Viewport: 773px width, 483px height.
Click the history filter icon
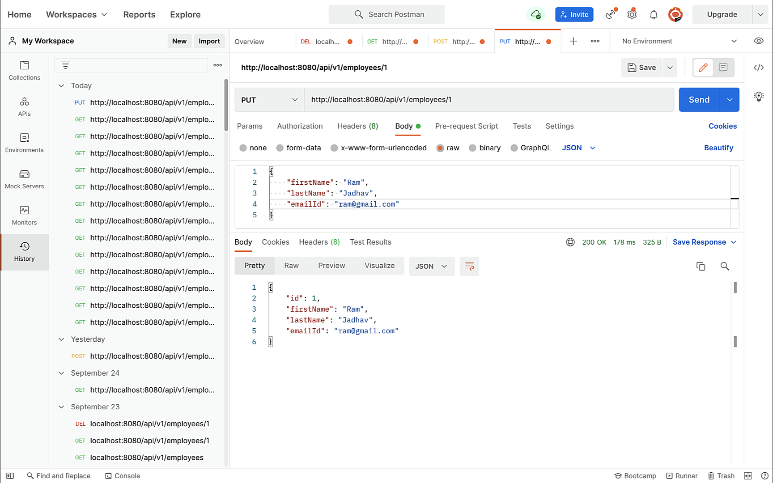pos(65,65)
